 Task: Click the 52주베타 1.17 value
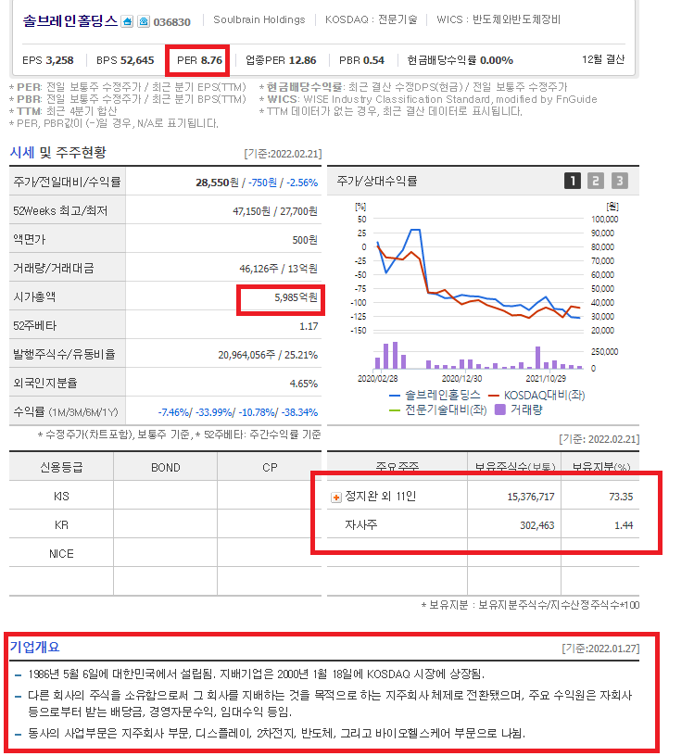click(309, 326)
